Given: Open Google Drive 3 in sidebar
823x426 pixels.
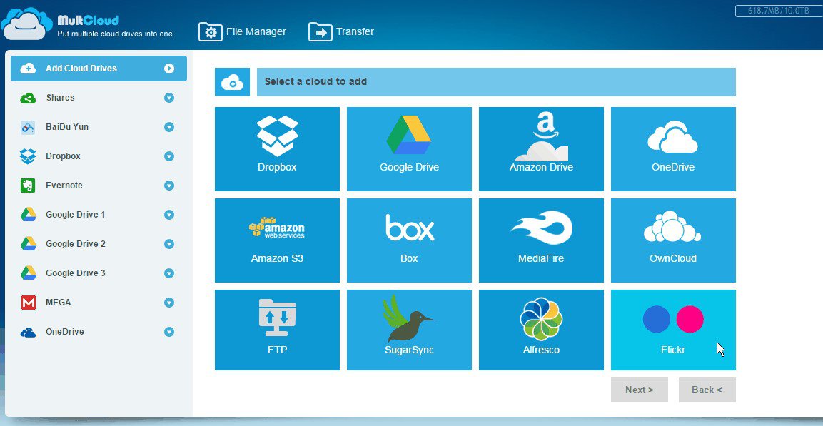Looking at the screenshot, I should [99, 273].
